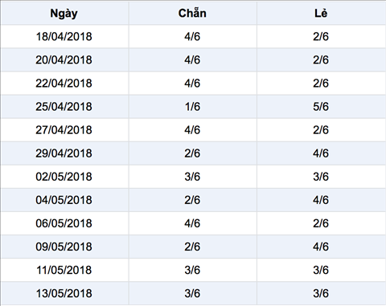Click the Chẵn column header

192,13
